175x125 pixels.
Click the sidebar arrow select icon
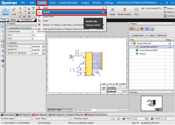3,26
